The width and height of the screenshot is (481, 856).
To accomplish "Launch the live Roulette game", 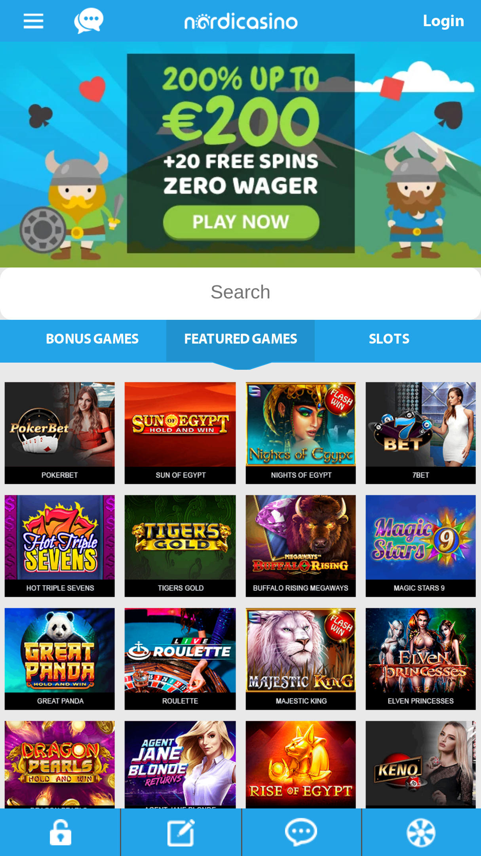I will coord(180,659).
